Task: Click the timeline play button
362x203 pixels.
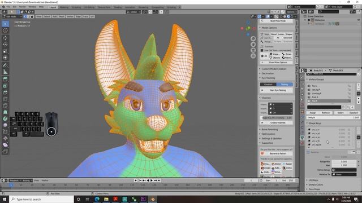Action: point(152,180)
